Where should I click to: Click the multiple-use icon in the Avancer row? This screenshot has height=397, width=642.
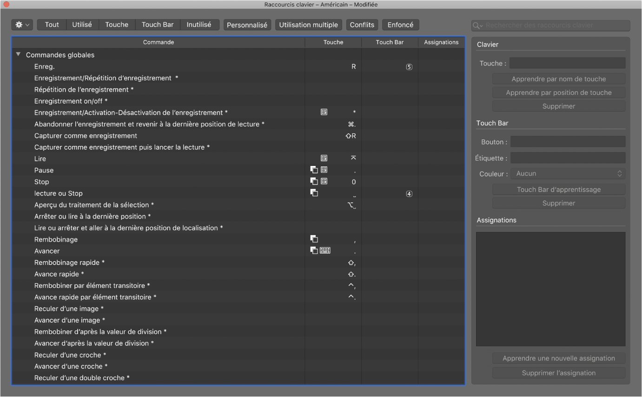click(x=314, y=251)
